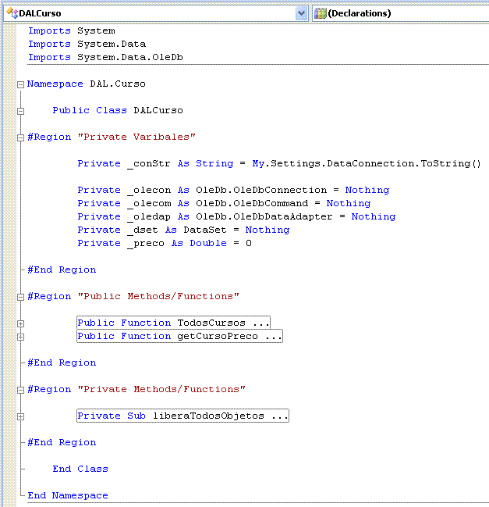The height and width of the screenshot is (507, 489).
Task: Click the DALCurso class icon in the combo box
Action: tap(12, 13)
